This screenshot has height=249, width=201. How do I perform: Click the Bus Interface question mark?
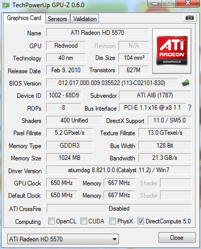click(x=190, y=108)
